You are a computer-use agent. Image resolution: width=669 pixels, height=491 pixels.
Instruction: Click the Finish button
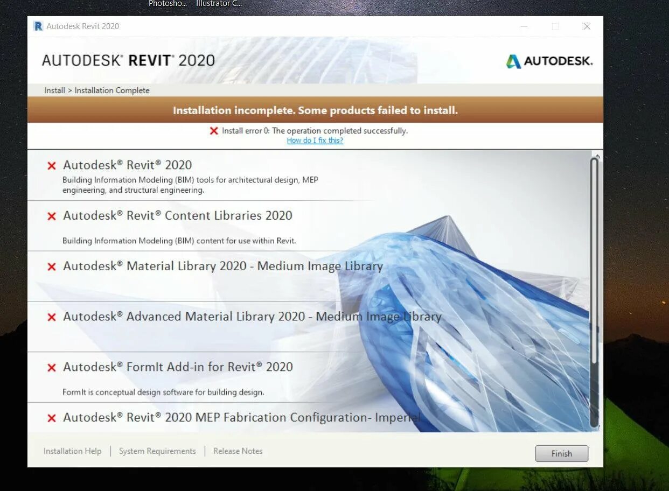click(x=561, y=453)
